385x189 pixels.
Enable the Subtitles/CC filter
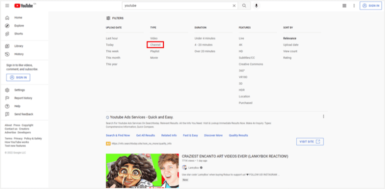point(247,58)
